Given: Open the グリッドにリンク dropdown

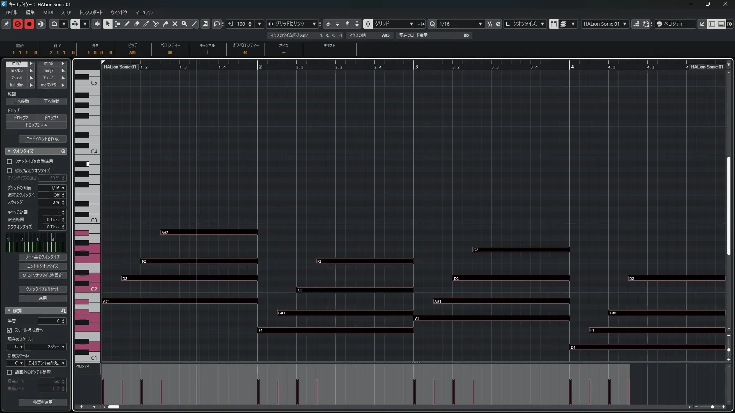Looking at the screenshot, I should pos(314,24).
